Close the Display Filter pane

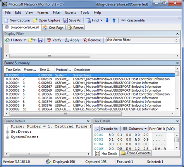click(177, 34)
